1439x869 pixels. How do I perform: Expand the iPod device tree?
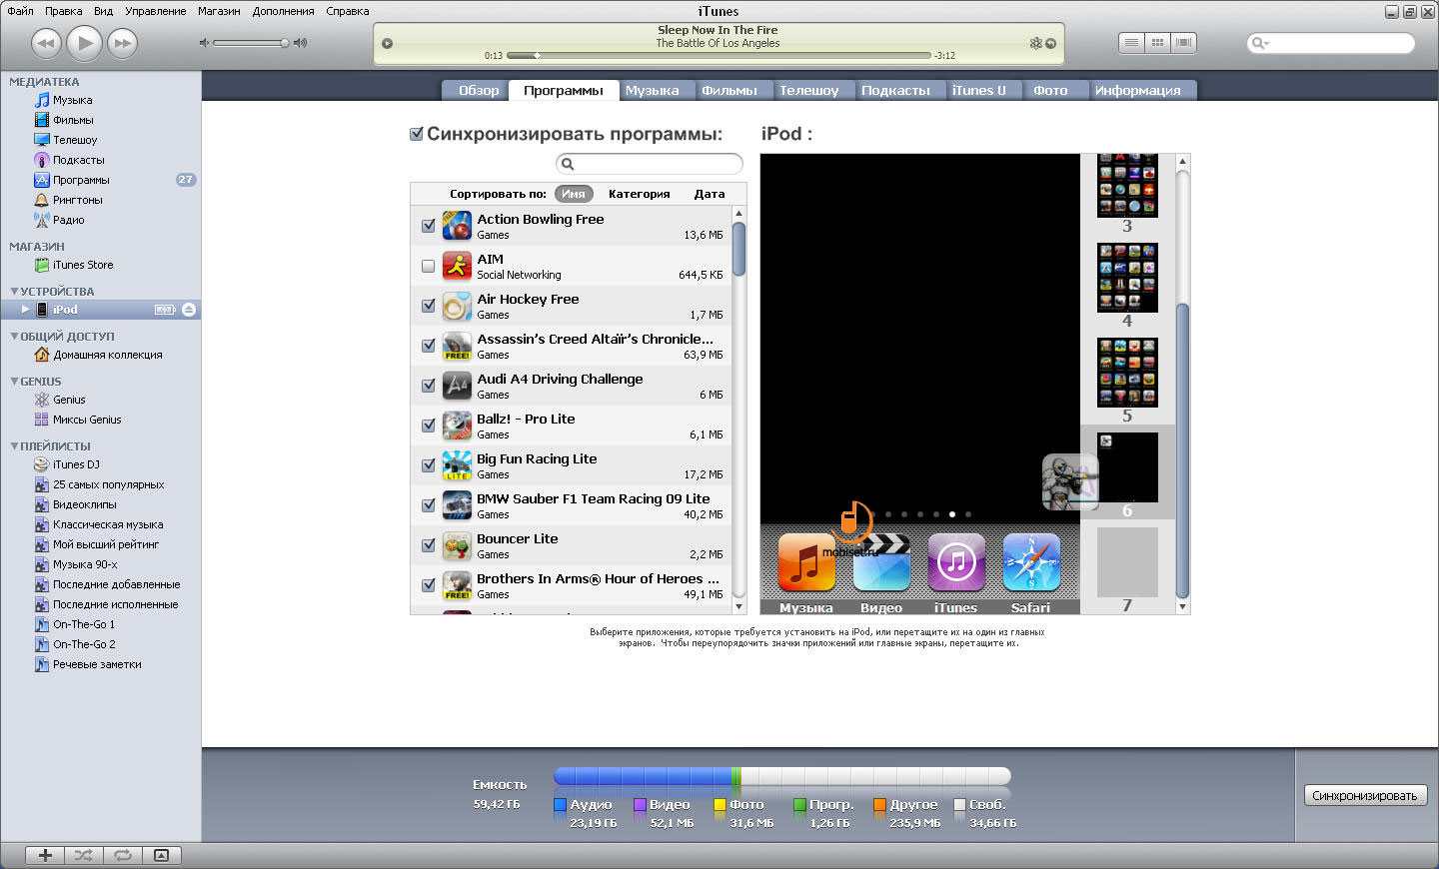pos(26,310)
